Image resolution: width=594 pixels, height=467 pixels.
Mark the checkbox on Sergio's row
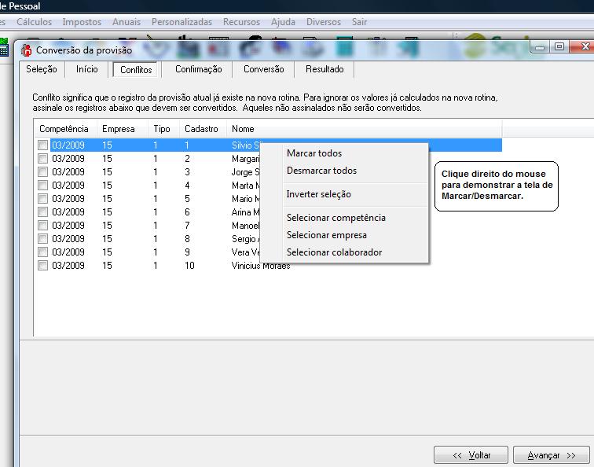point(42,239)
